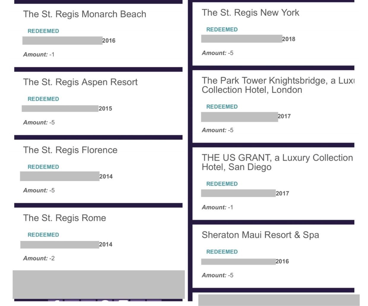
Task: Click REDEEMED label under St. Regis Aspen Resort
Action: pyautogui.click(x=43, y=99)
